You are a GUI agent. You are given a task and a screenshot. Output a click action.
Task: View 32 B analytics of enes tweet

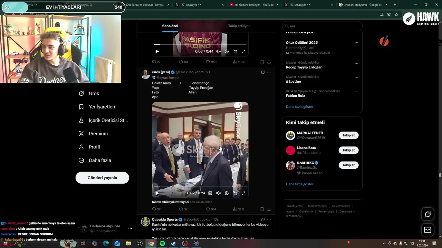[239, 209]
